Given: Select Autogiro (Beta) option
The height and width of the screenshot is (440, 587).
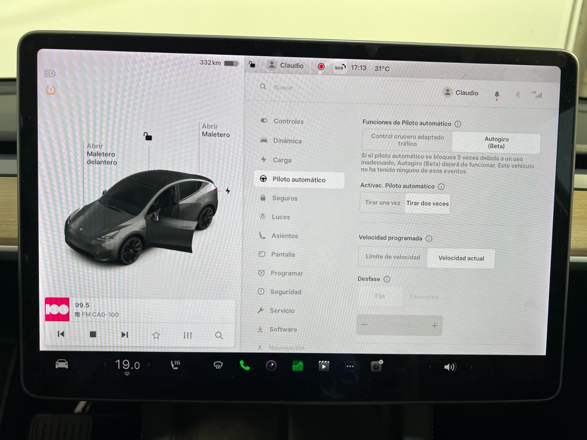Looking at the screenshot, I should pos(496,143).
